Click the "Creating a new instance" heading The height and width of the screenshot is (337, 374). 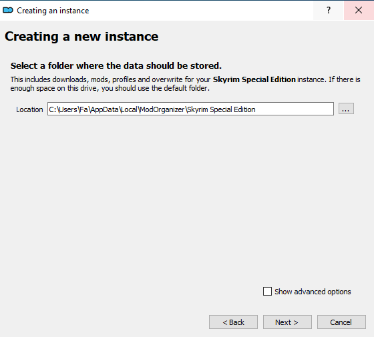coord(81,37)
